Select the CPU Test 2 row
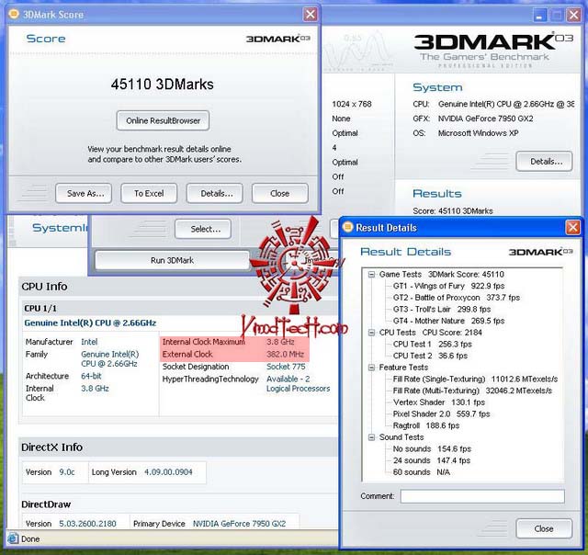Viewport: 588px width, 555px height. pyautogui.click(x=430, y=356)
